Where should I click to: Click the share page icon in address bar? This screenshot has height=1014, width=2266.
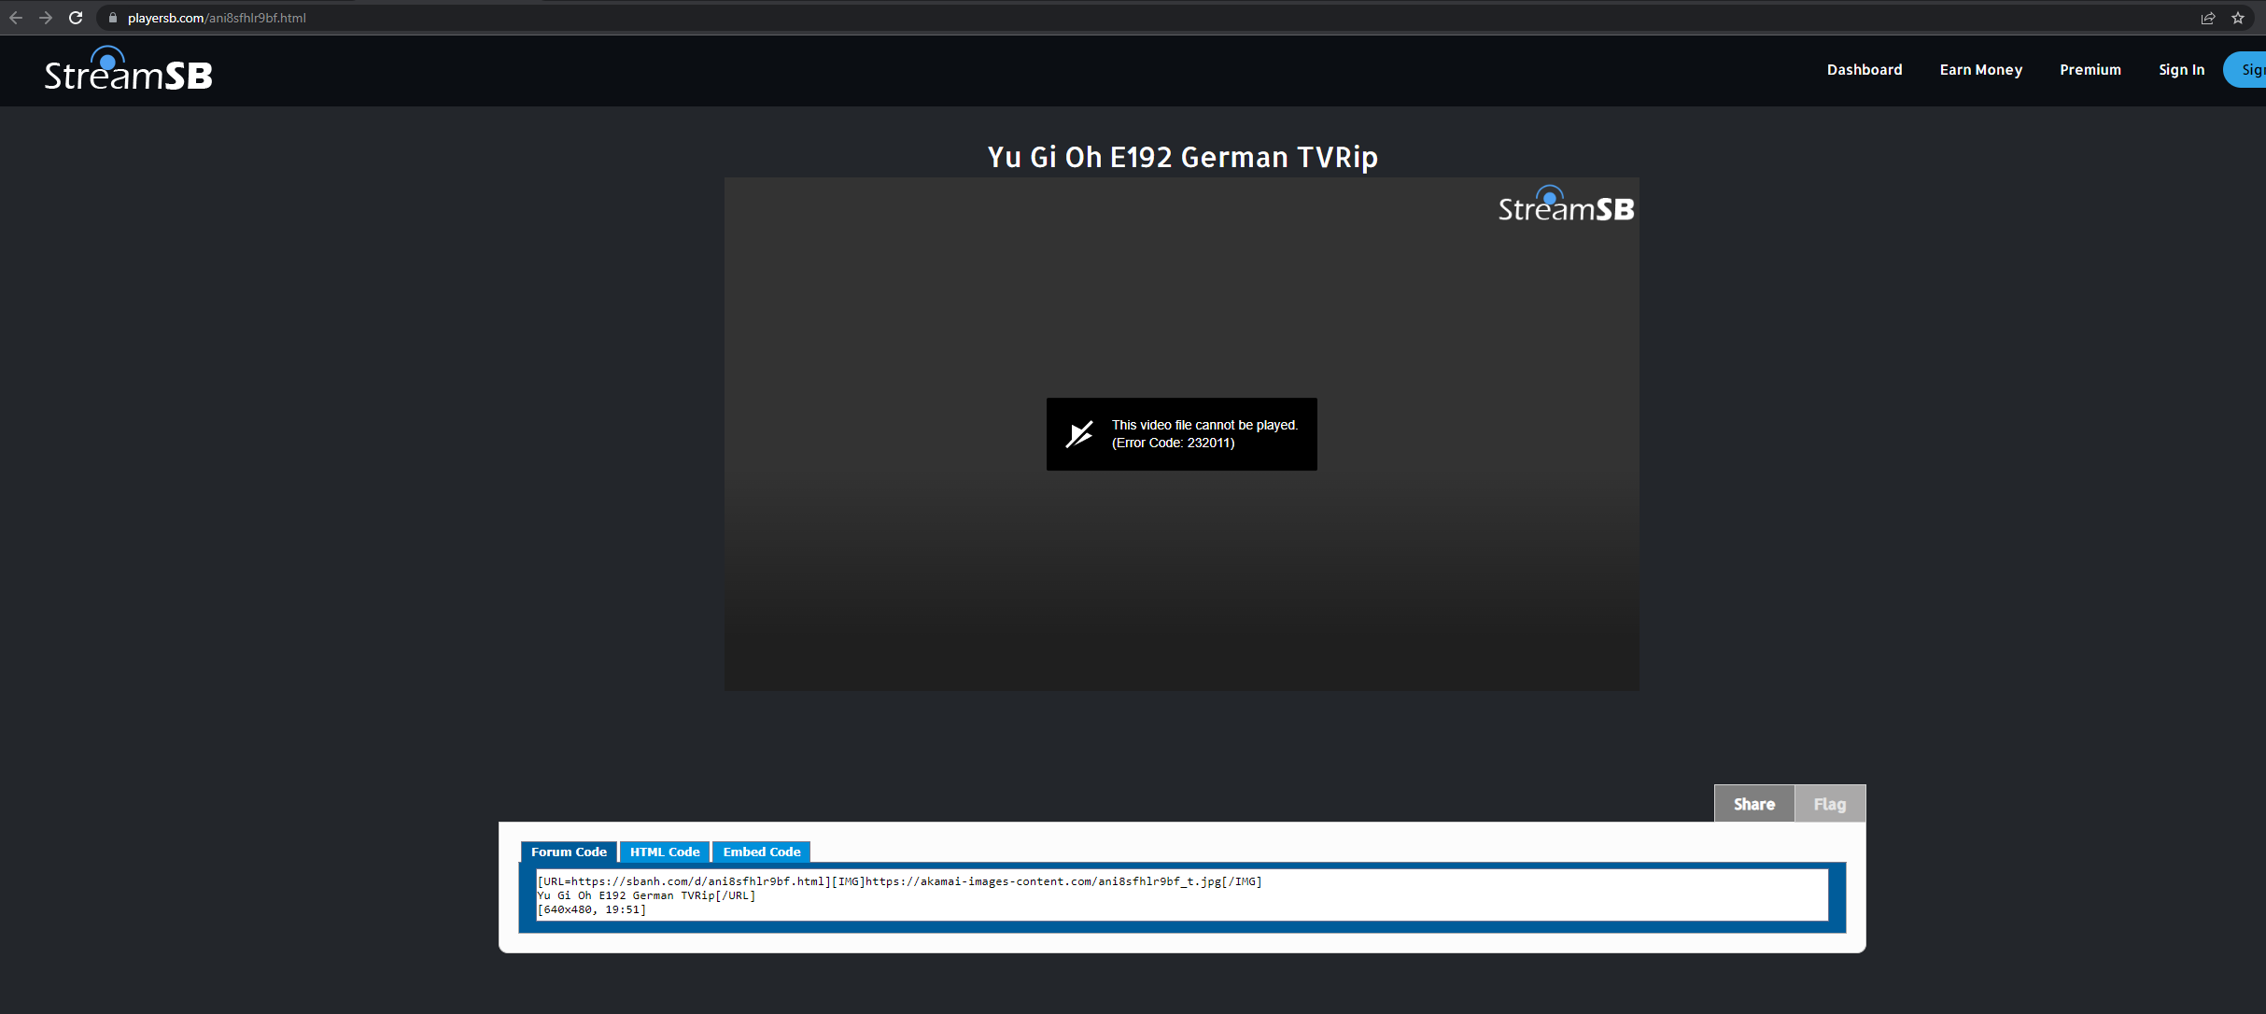(2207, 18)
